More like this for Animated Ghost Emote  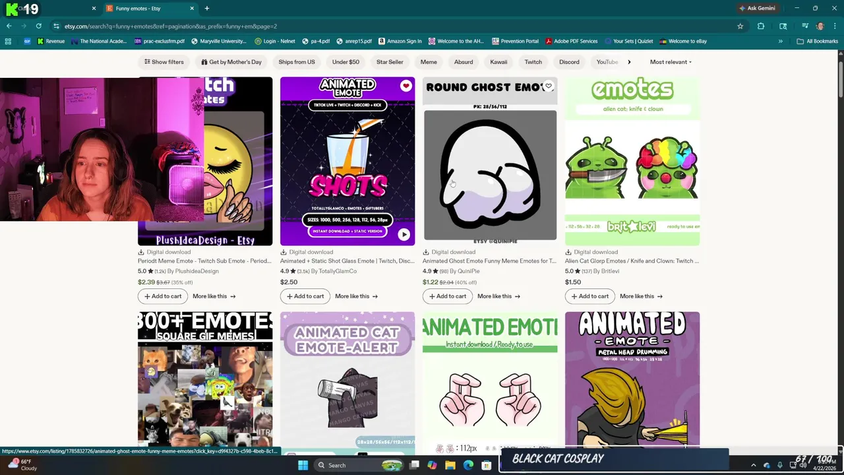tap(498, 296)
